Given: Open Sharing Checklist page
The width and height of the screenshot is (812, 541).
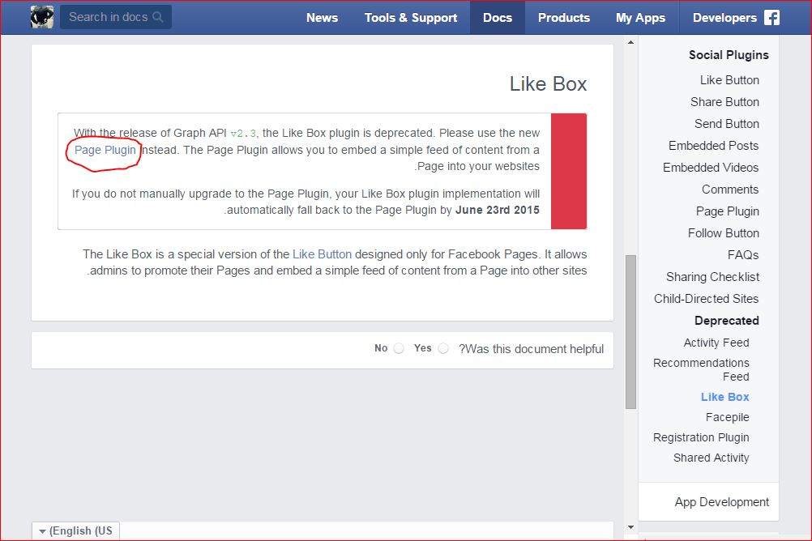Looking at the screenshot, I should [x=712, y=277].
